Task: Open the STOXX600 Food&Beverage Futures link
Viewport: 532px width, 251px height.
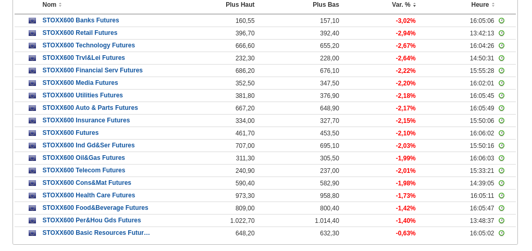Action: pyautogui.click(x=95, y=208)
